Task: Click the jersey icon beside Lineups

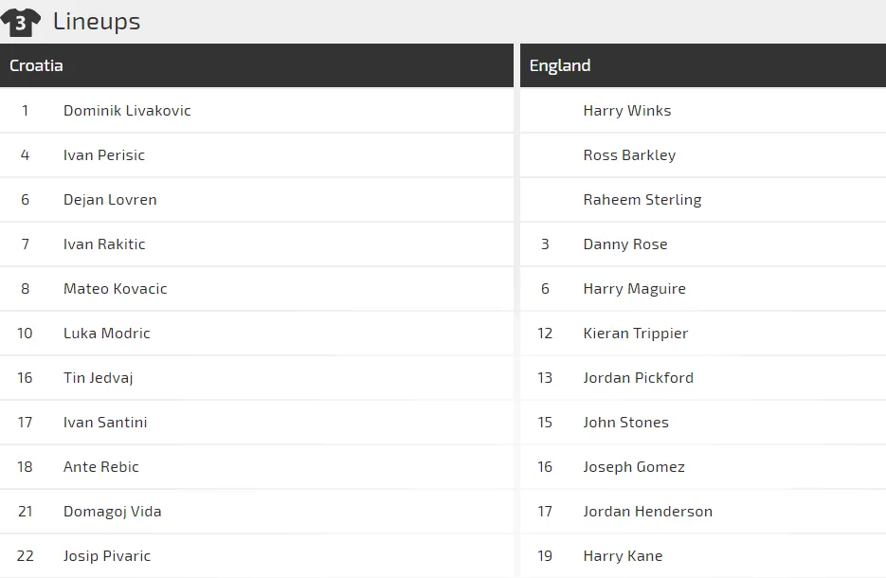Action: (21, 21)
